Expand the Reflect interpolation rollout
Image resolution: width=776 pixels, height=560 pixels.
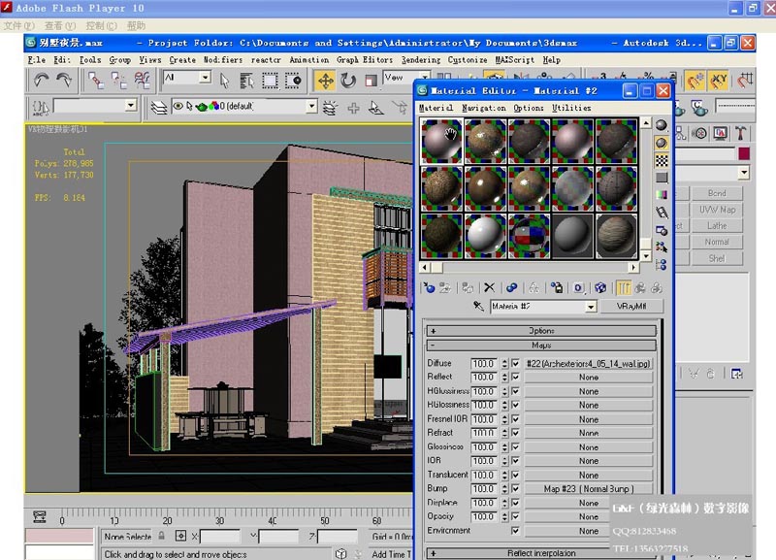click(541, 553)
